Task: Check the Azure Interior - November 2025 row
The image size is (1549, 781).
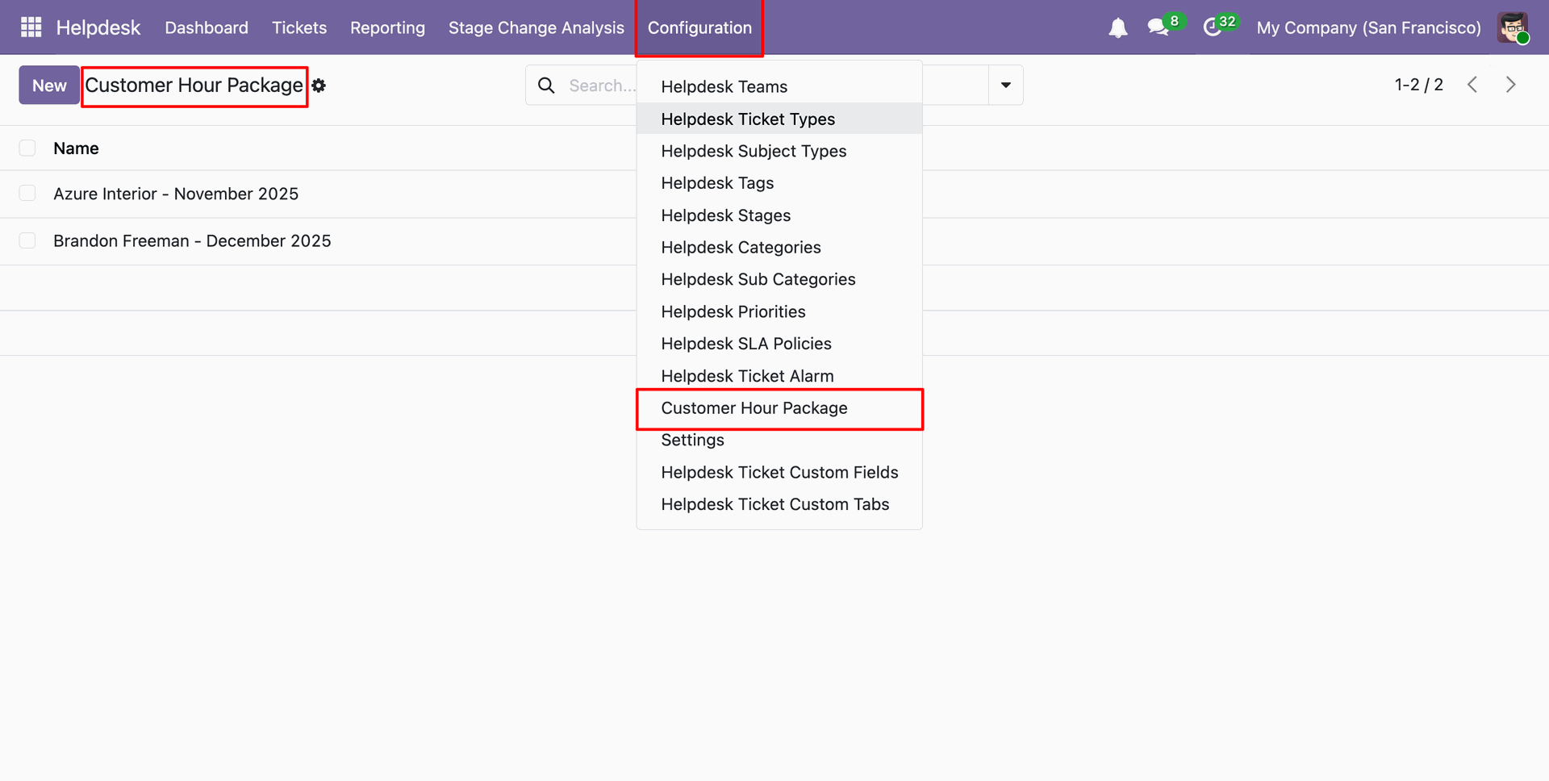Action: 27,194
